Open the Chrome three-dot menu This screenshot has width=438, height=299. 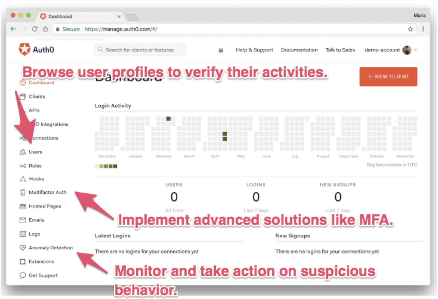(x=423, y=29)
